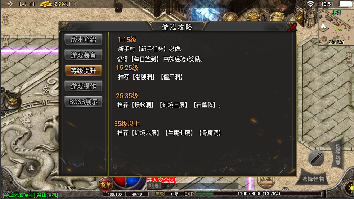The image size is (354, 199).
Task: Select the 等级提升 tab
Action: 83,71
